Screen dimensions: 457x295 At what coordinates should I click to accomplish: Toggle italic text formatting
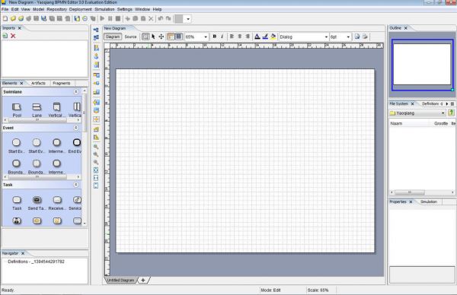pos(222,36)
